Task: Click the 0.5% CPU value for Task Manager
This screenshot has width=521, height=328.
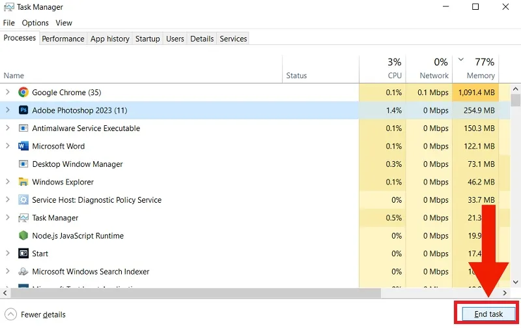Action: (394, 218)
